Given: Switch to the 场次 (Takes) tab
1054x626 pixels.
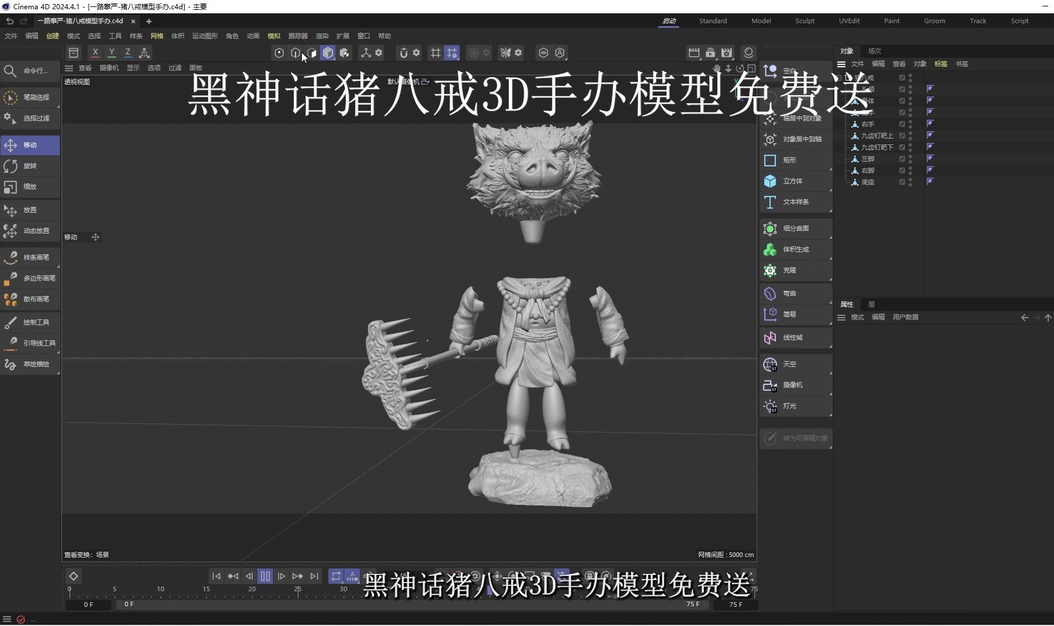Looking at the screenshot, I should pyautogui.click(x=874, y=51).
